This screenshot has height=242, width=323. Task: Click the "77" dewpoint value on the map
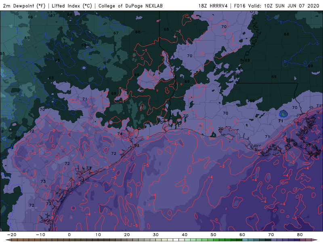308,146
